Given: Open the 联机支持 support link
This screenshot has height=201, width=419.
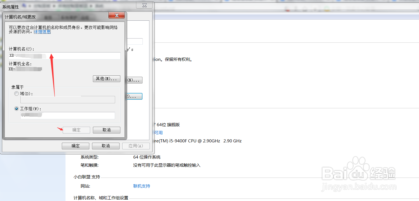Looking at the screenshot, I should pos(142,186).
